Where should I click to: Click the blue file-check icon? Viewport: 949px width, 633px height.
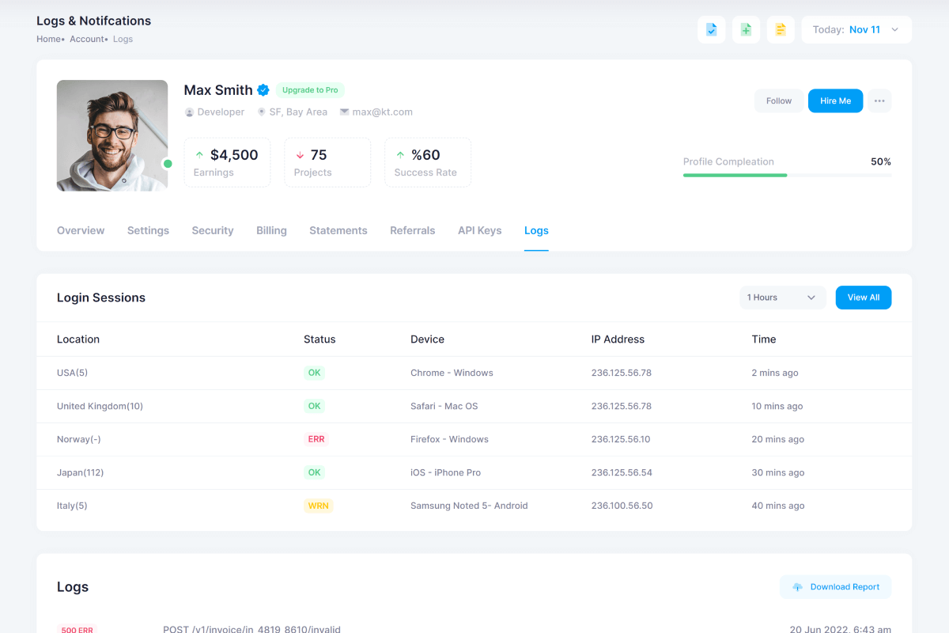(711, 30)
